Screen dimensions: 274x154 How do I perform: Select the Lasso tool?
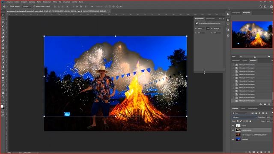click(x=3, y=22)
